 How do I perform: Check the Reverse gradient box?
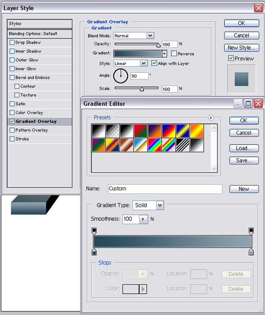(x=174, y=53)
